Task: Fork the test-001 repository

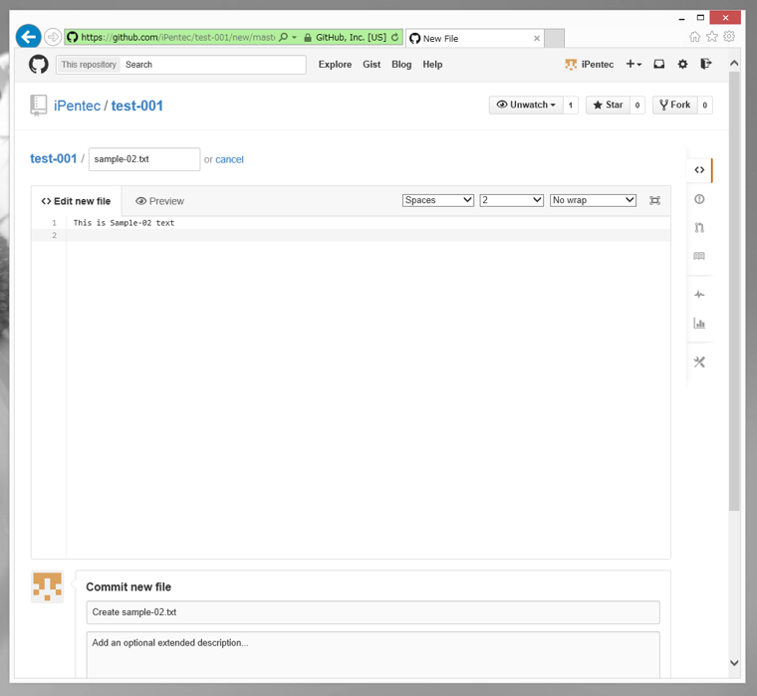Action: [675, 105]
